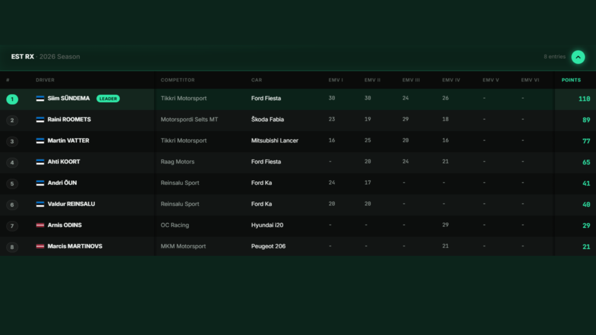Click the COMPETITOR column header

[x=178, y=80]
